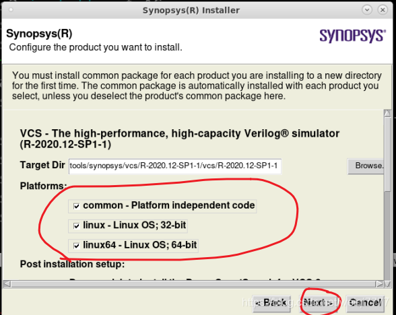The image size is (396, 315).
Task: Toggle the linux 32-bit platform checkbox
Action: [77, 225]
